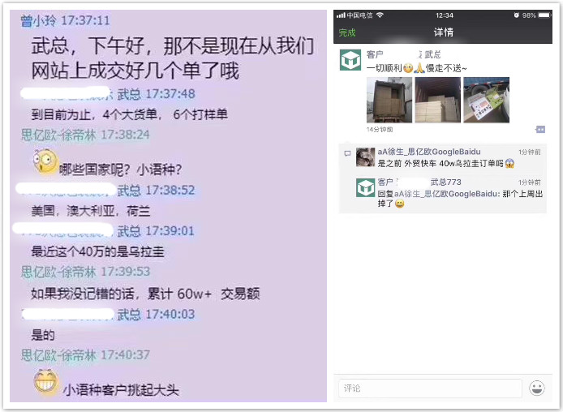Click sender name 曾小玲 in chat
The width and height of the screenshot is (563, 412).
[x=38, y=20]
